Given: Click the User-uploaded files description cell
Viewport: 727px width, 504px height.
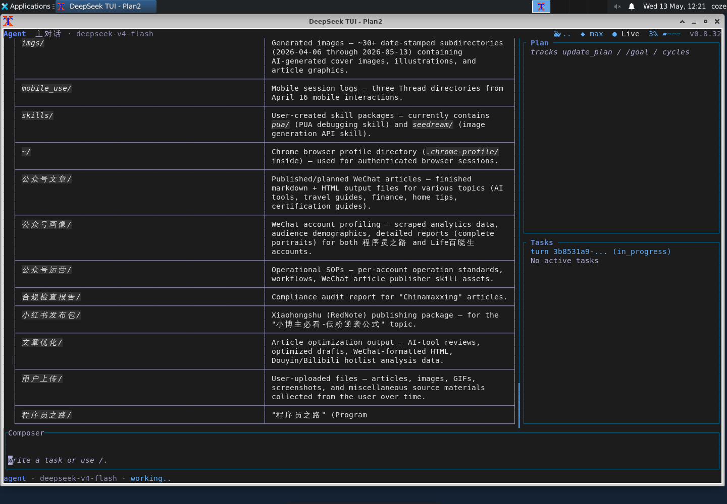Looking at the screenshot, I should click(390, 388).
